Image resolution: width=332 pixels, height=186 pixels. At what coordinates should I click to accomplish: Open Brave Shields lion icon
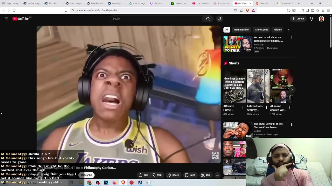coord(247,10)
